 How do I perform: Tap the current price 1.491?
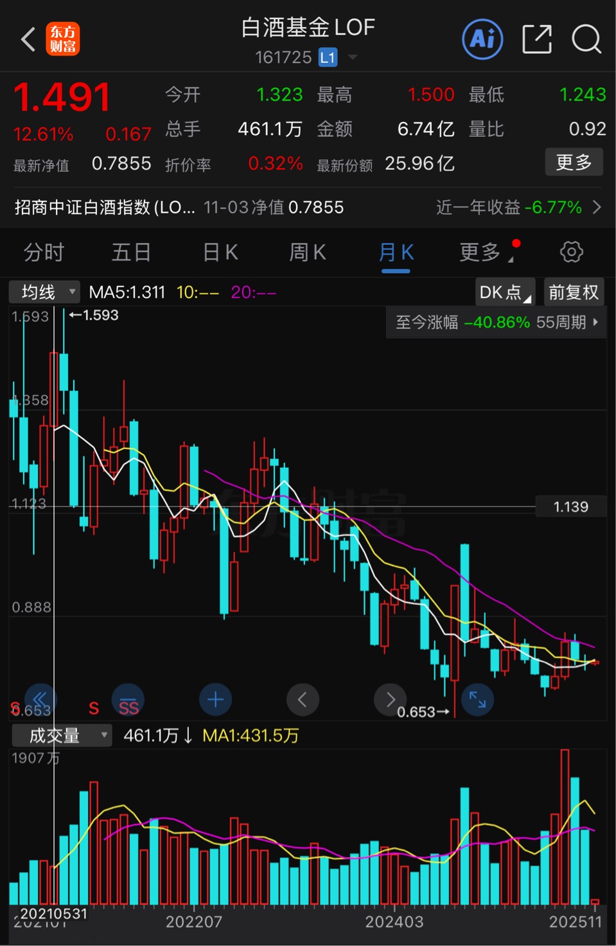[62, 97]
